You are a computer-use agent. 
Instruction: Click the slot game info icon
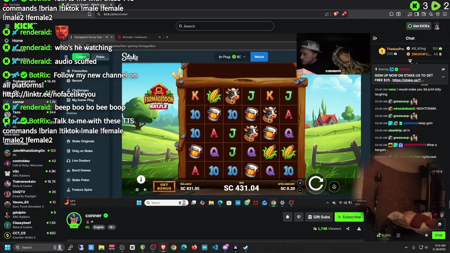click(x=141, y=180)
